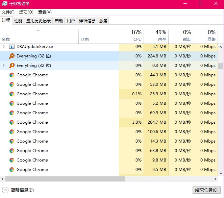Click Chrome icon in the 9.8 MB row
The width and height of the screenshot is (224, 198).
(x=12, y=160)
